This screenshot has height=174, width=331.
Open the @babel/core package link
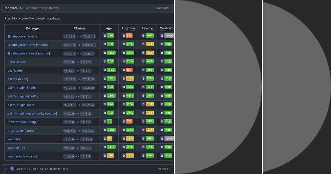coord(17,36)
